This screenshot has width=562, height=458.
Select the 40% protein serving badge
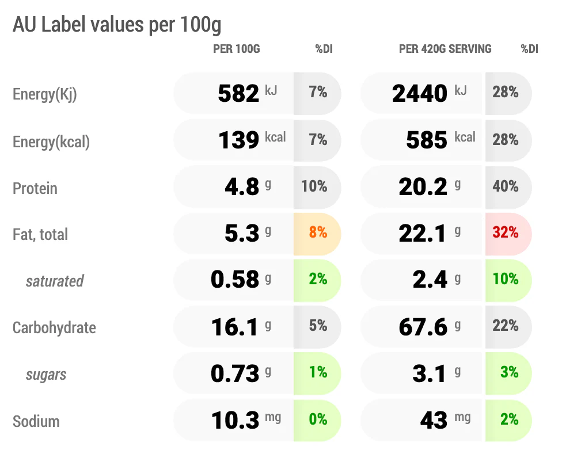[508, 187]
